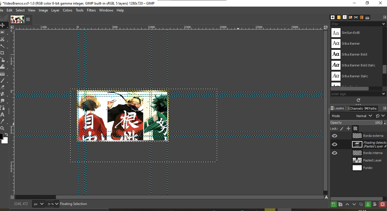Select the Crop tool
Image resolution: width=387 pixels, height=211 pixels.
(2, 53)
